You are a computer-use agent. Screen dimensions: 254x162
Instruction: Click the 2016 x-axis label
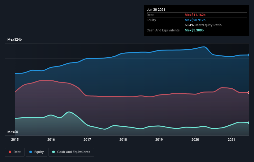click(x=51, y=140)
